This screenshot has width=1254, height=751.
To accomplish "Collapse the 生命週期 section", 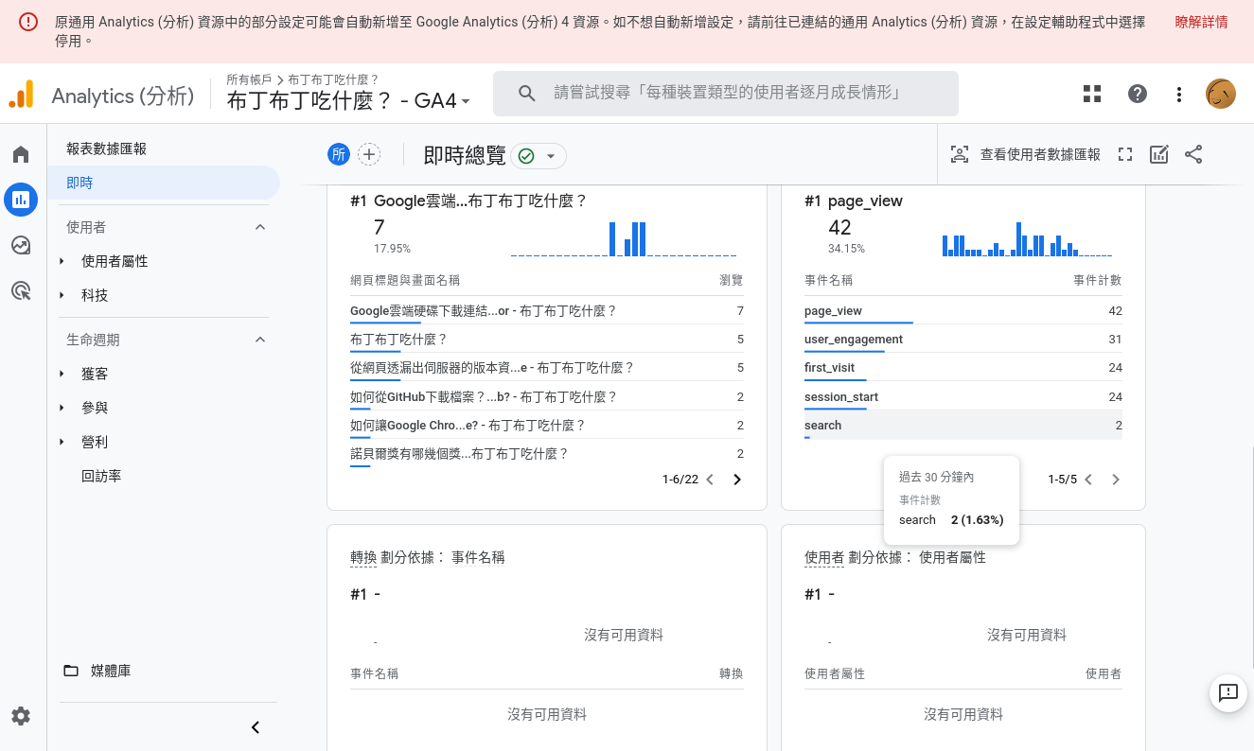I will point(261,340).
